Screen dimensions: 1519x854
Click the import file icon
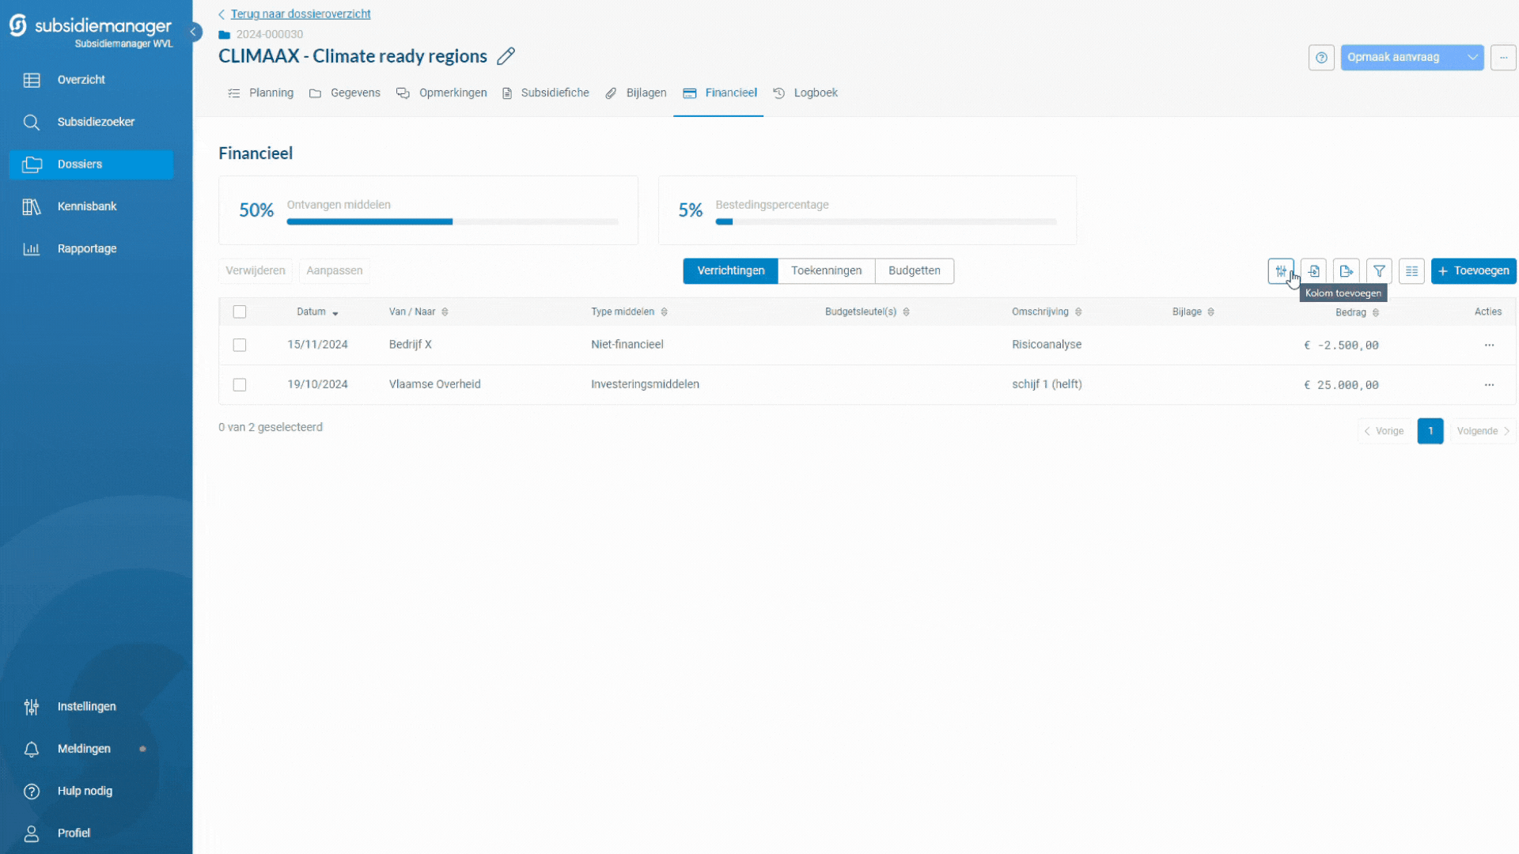point(1313,271)
